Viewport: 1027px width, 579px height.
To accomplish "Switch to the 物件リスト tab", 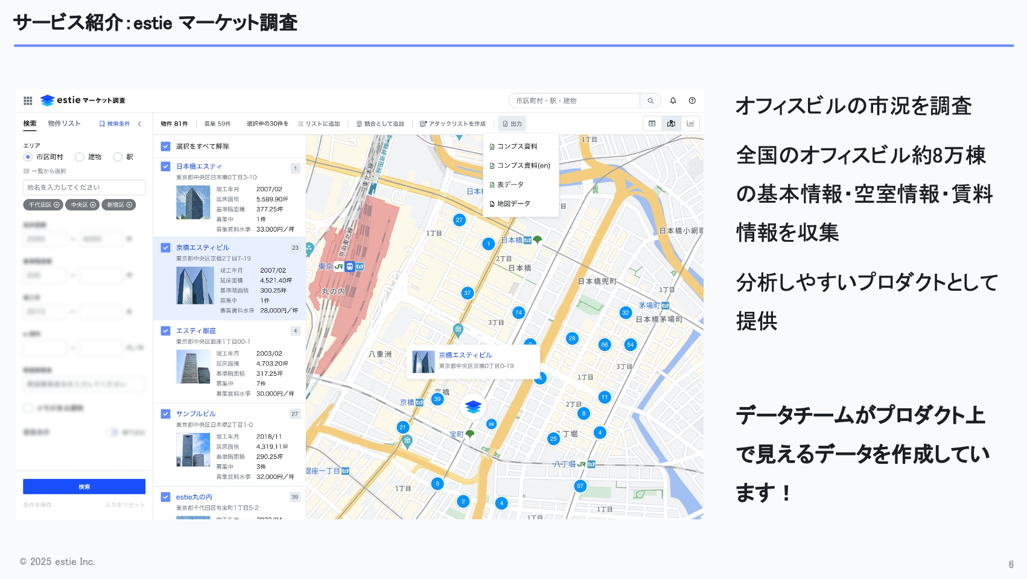I will (x=64, y=124).
